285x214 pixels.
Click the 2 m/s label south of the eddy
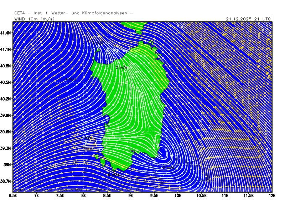coord(168,167)
